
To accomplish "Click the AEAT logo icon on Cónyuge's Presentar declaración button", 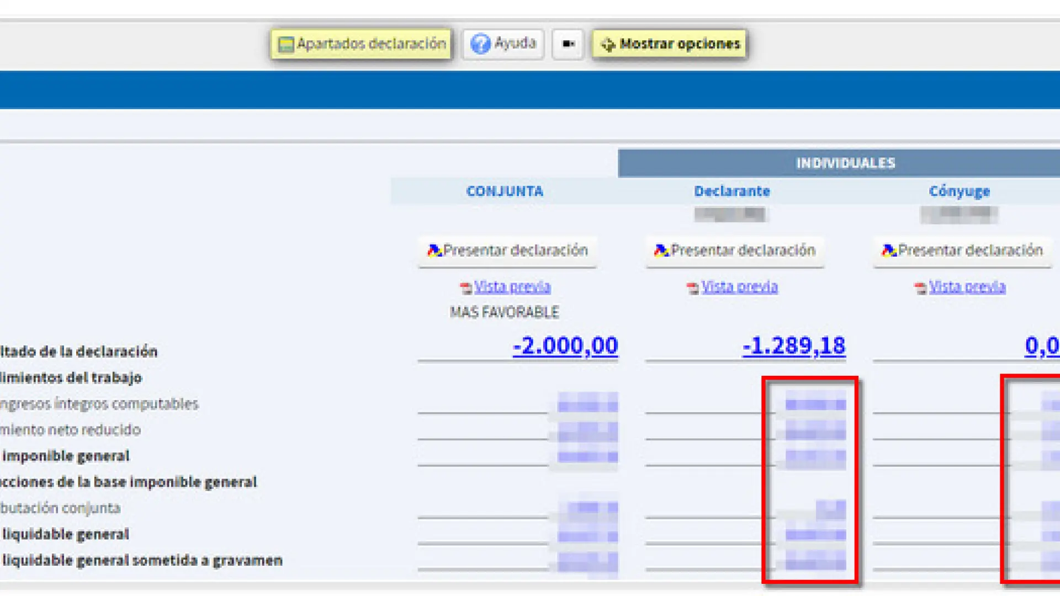I will click(x=890, y=251).
